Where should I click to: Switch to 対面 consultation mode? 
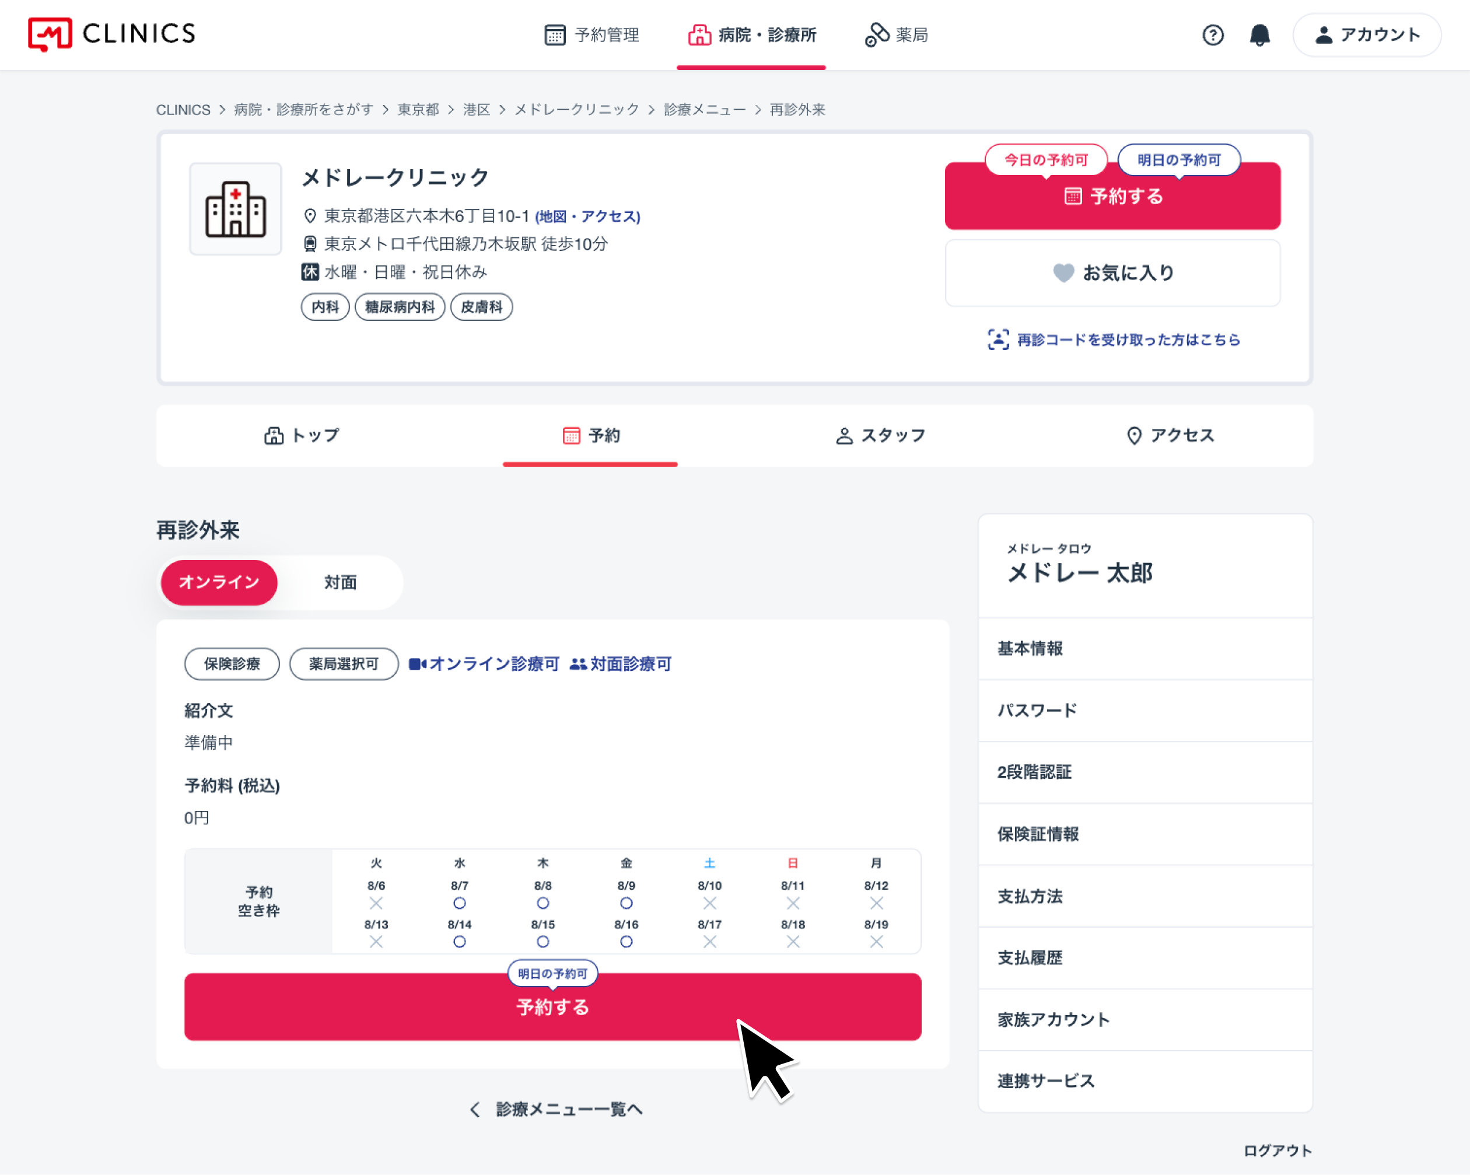340,582
